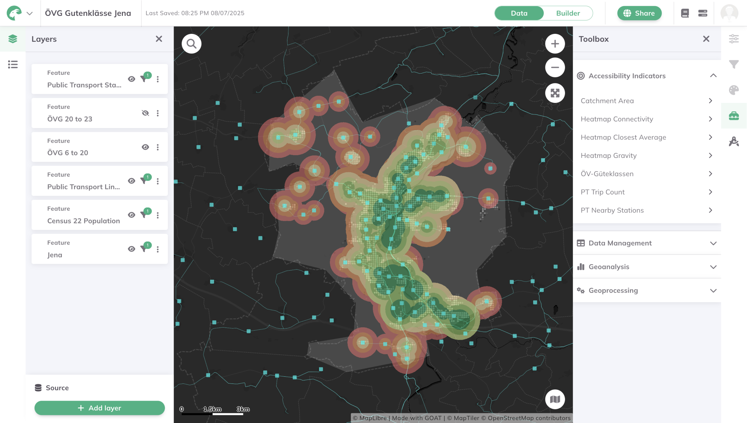Viewport: 747px width, 423px height.
Task: Open the filter funnel icon in right sidebar
Action: 734,64
